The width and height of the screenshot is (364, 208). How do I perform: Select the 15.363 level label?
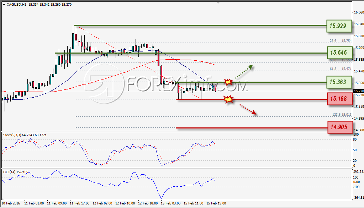[339, 82]
